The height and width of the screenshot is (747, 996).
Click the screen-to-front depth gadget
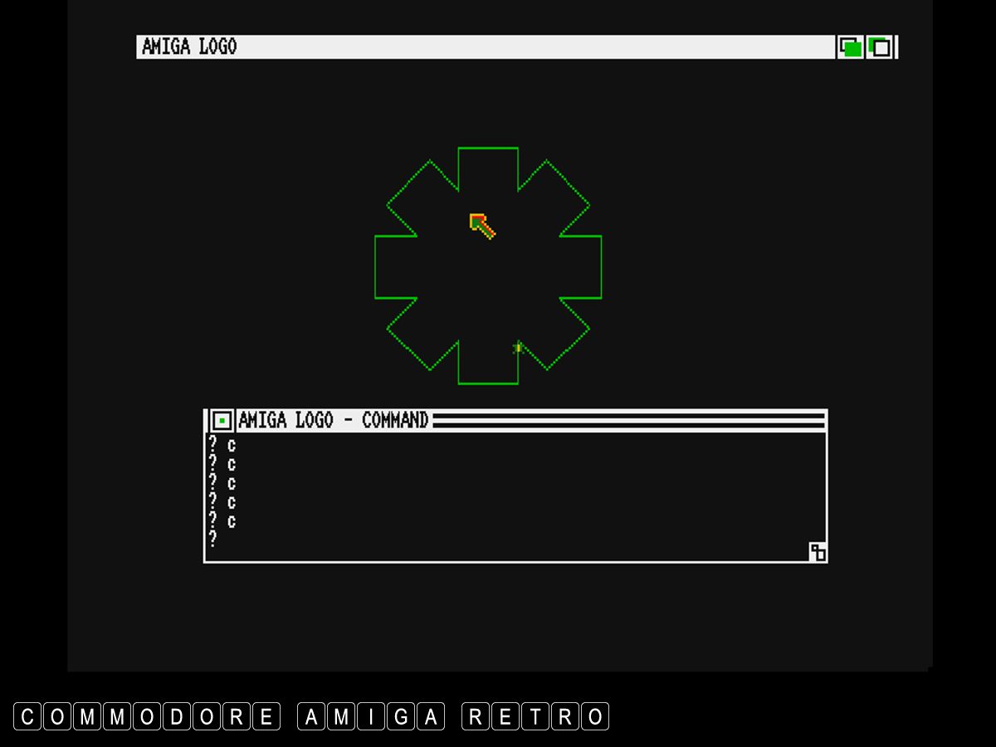tap(880, 47)
